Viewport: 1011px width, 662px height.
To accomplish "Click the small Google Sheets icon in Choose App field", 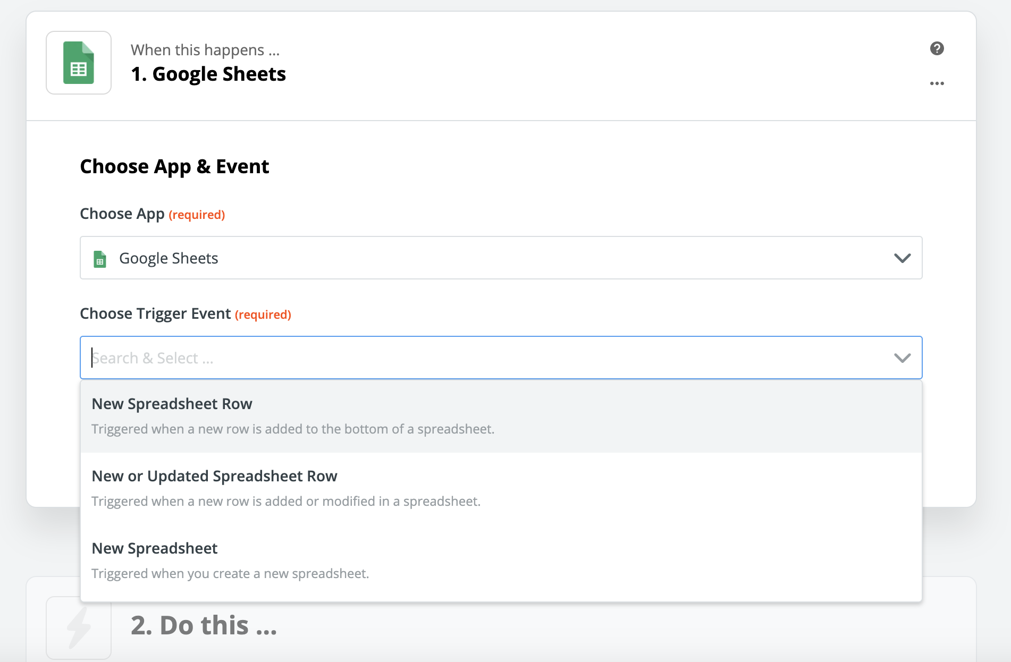I will [x=100, y=259].
